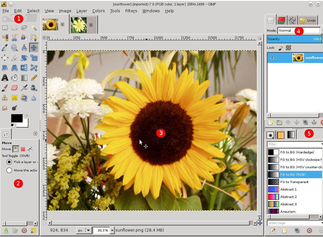Hide the sunflower layer
This screenshot has height=237, width=323.
(x=272, y=58)
